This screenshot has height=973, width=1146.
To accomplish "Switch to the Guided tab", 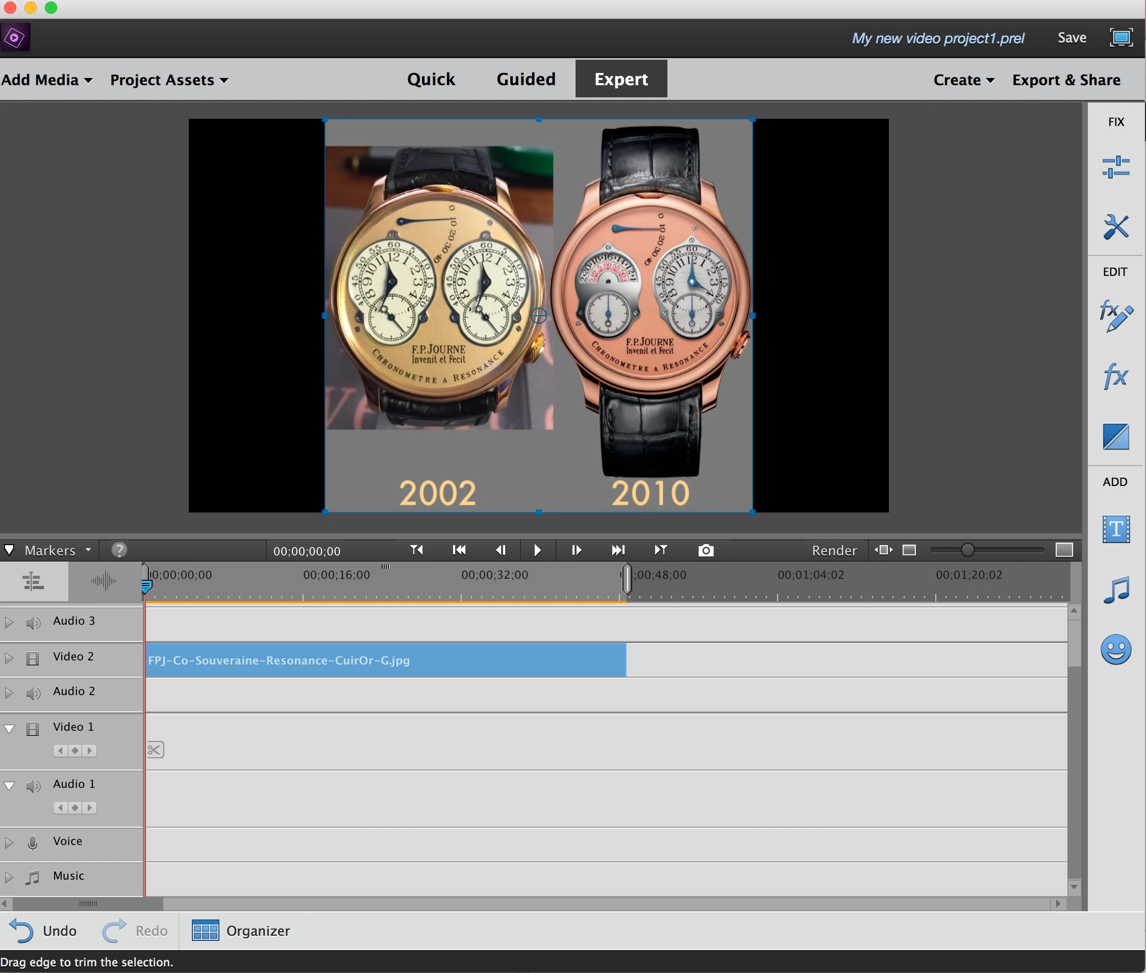I will (525, 80).
